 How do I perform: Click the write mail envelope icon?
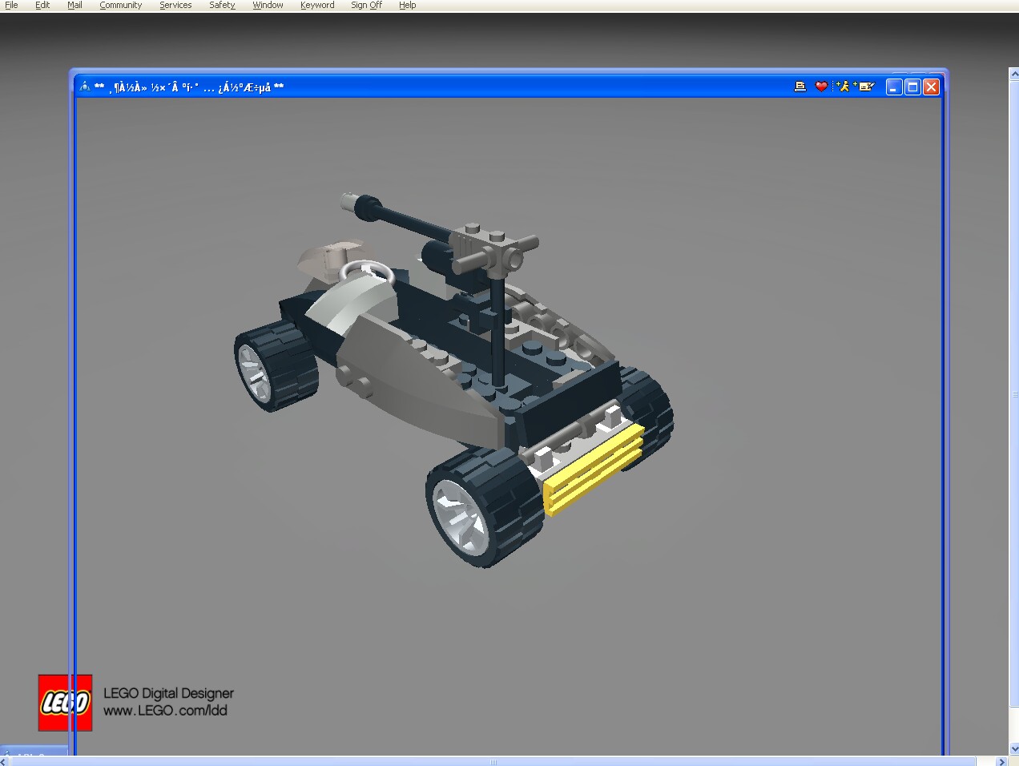(865, 87)
